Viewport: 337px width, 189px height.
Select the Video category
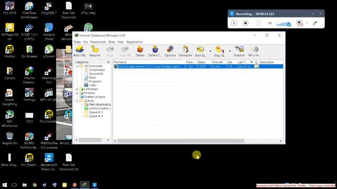[x=91, y=85]
